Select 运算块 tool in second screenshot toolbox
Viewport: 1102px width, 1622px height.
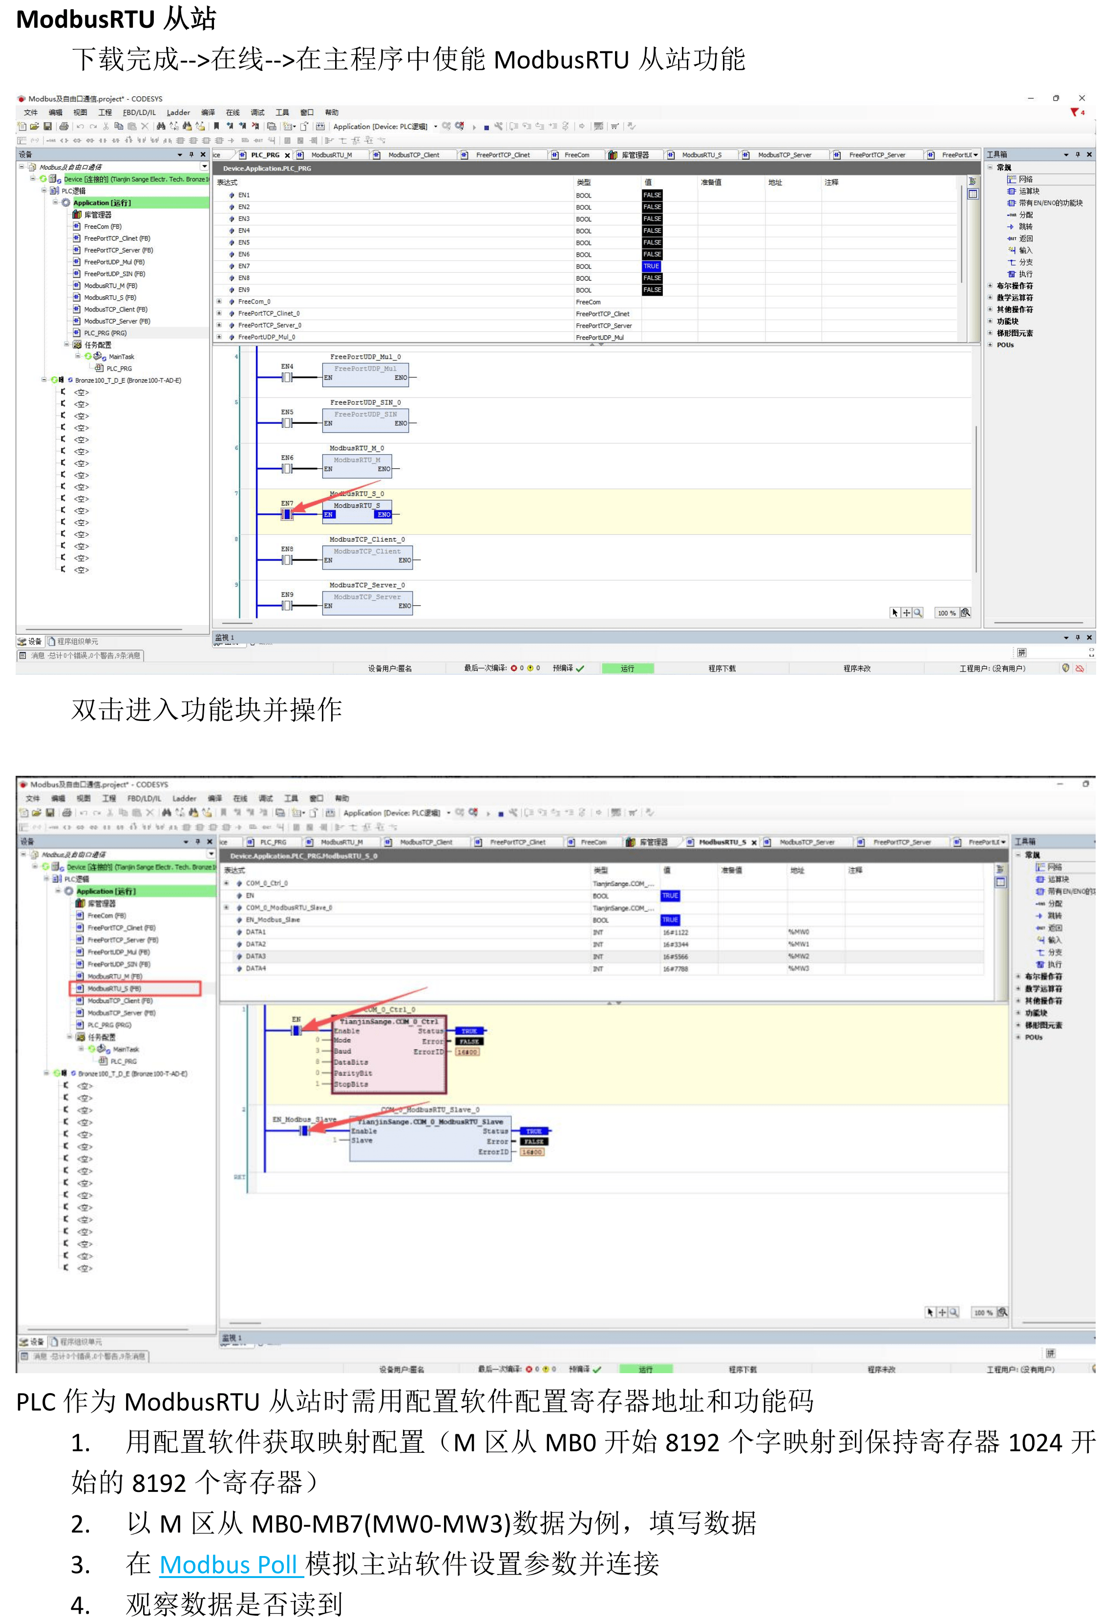pos(1053,879)
